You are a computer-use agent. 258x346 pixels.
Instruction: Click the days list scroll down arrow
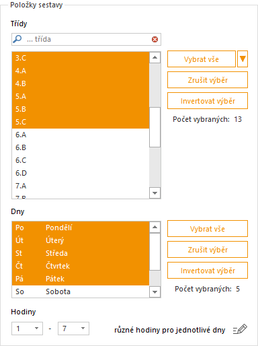(x=155, y=292)
